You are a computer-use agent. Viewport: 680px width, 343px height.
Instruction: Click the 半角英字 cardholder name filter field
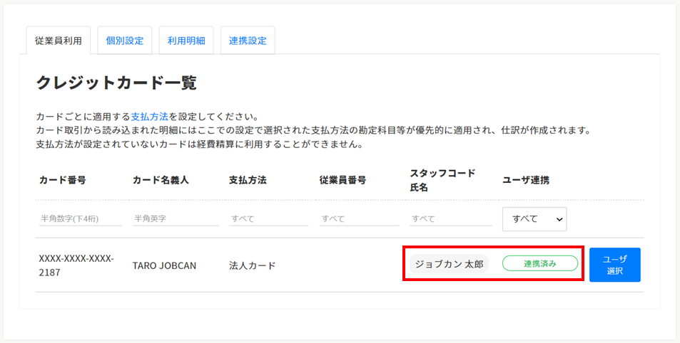point(175,219)
